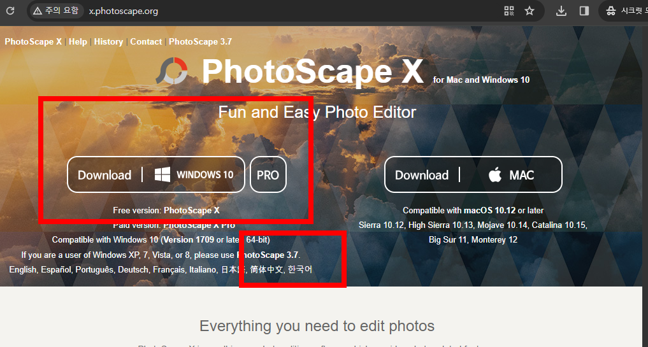Click the 'for Mac and Windows 10' text
The width and height of the screenshot is (648, 347).
point(481,80)
